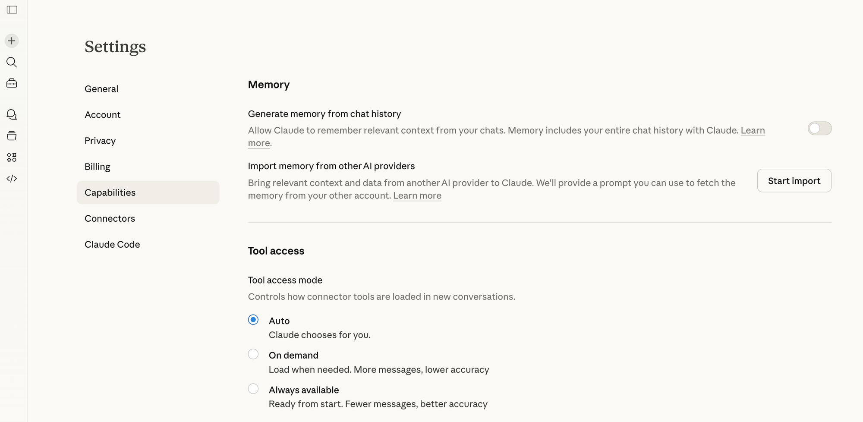Start a new chat with the plus icon
This screenshot has height=422, width=863.
[x=12, y=41]
